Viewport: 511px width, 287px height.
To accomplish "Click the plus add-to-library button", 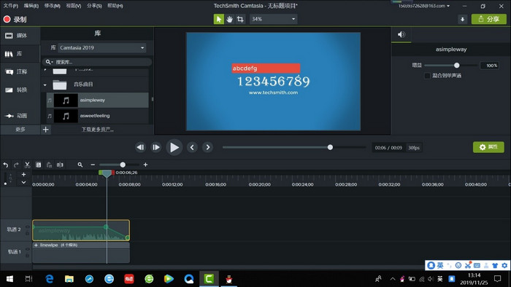I will pyautogui.click(x=45, y=130).
